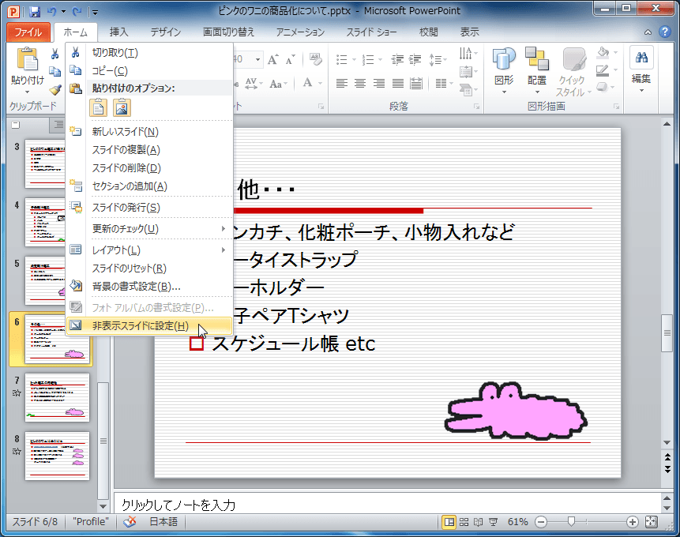The width and height of the screenshot is (680, 537).
Task: Select slide 8 thumbnail
Action: point(57,456)
